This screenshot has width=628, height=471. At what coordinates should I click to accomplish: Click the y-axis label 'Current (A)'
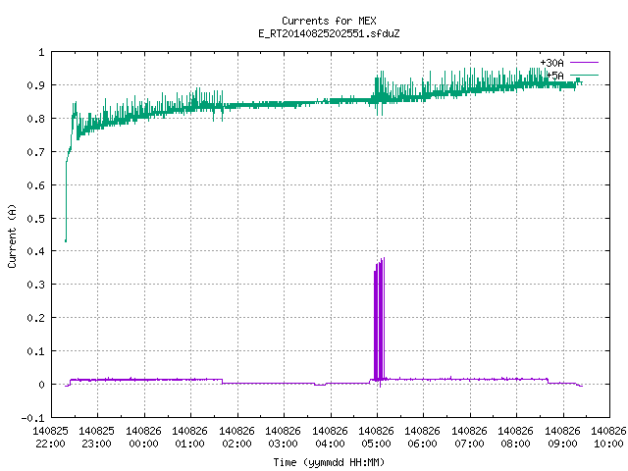tap(12, 235)
